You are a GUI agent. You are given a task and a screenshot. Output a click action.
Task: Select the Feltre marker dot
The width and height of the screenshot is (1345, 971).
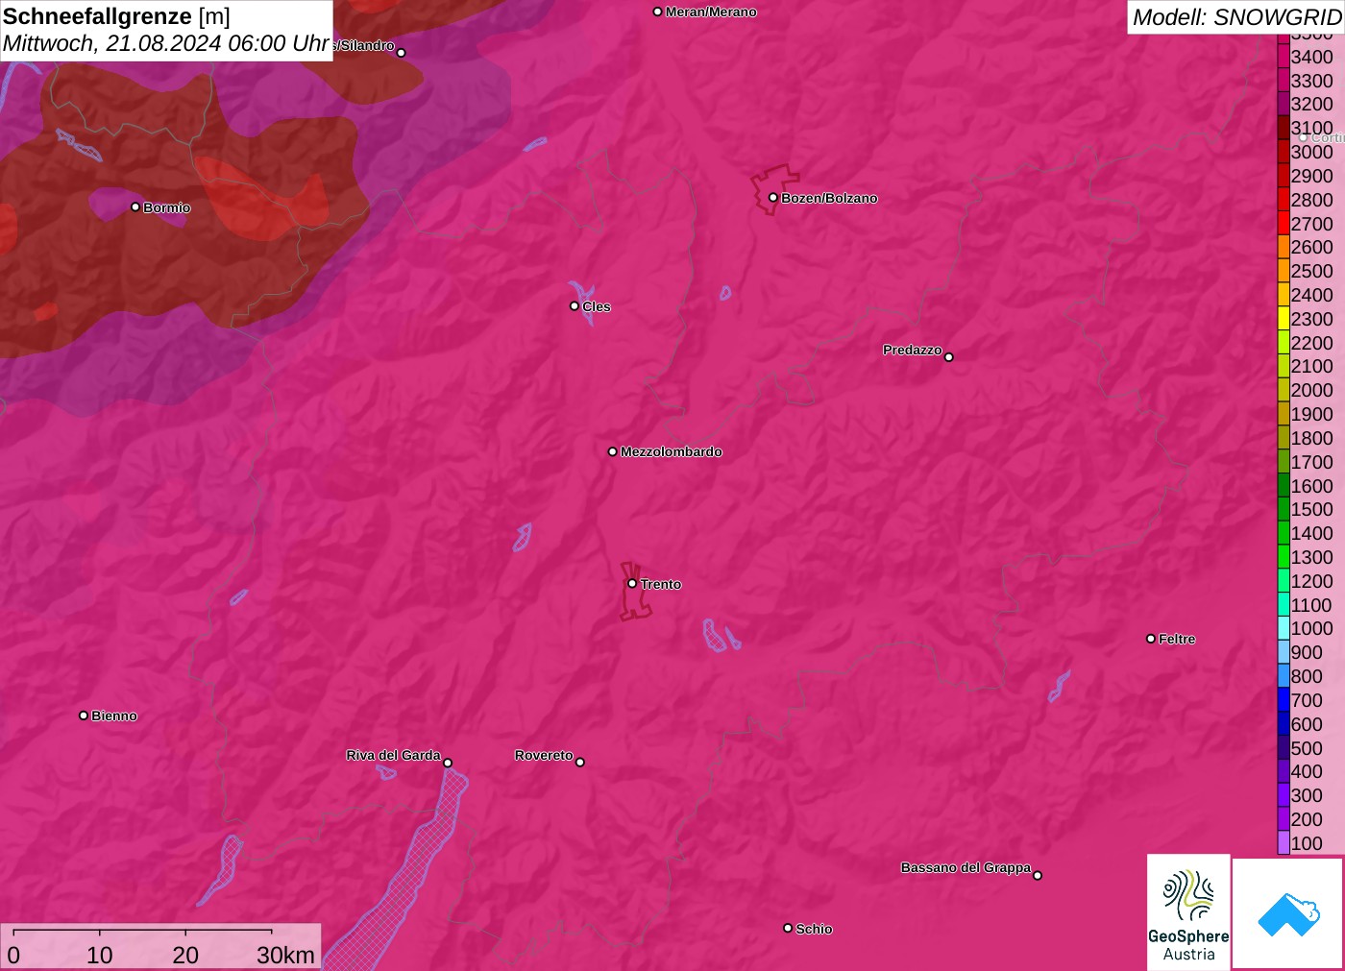point(1151,639)
